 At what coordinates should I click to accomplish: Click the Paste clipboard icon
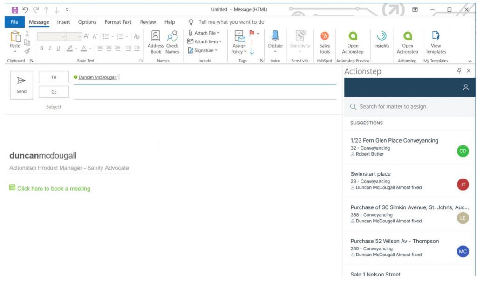(15, 36)
